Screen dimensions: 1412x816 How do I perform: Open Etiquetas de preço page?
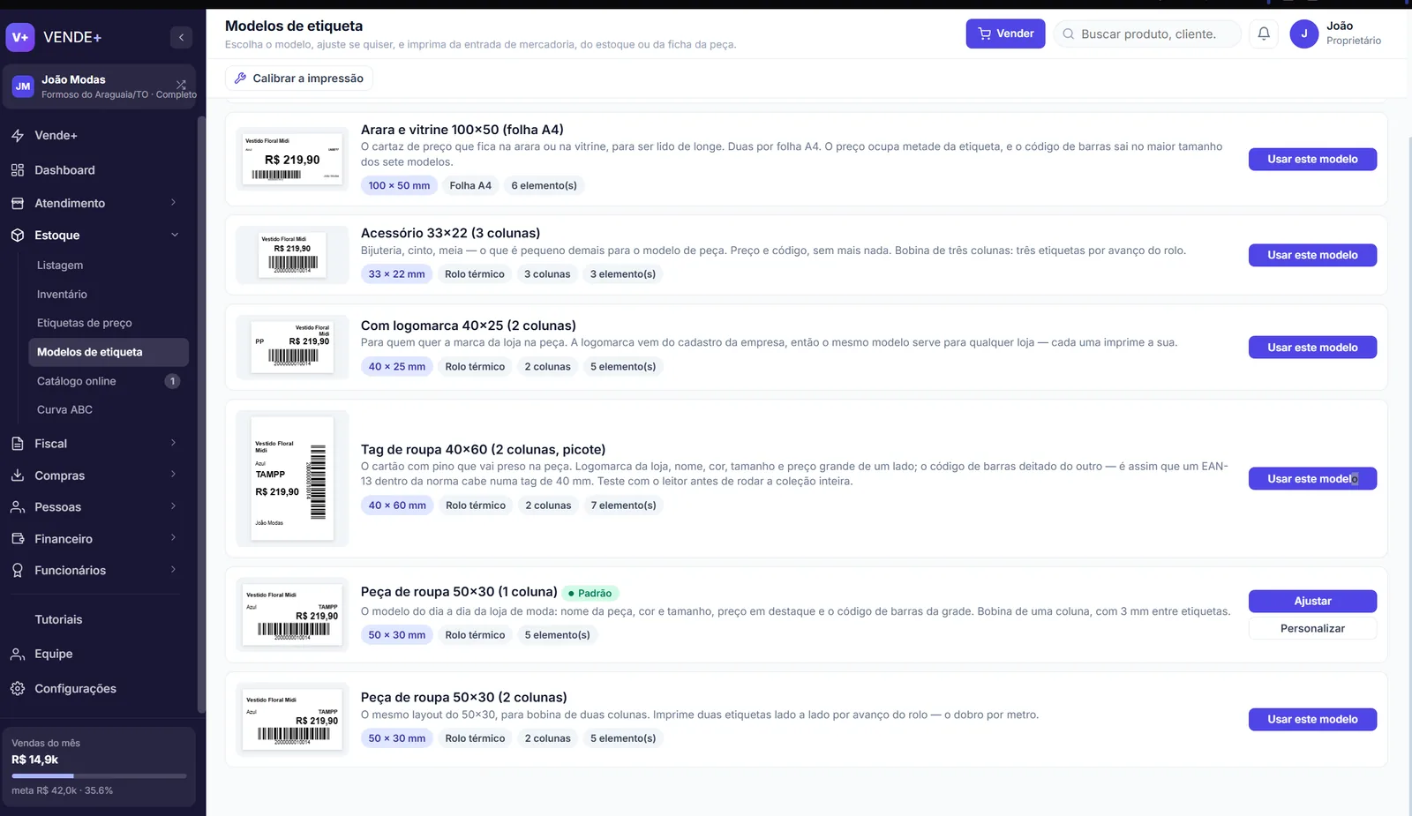tap(85, 324)
